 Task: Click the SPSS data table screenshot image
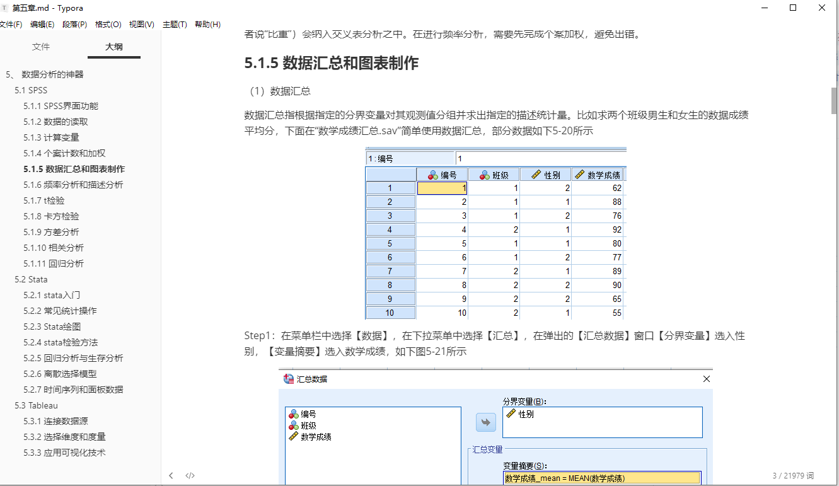coord(496,233)
